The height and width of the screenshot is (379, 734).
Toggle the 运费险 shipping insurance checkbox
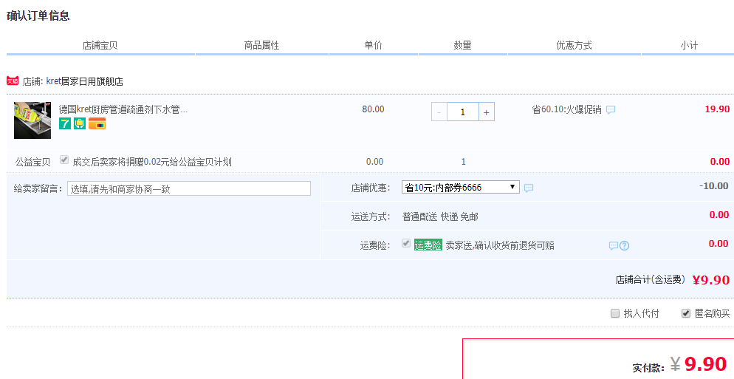click(x=406, y=244)
